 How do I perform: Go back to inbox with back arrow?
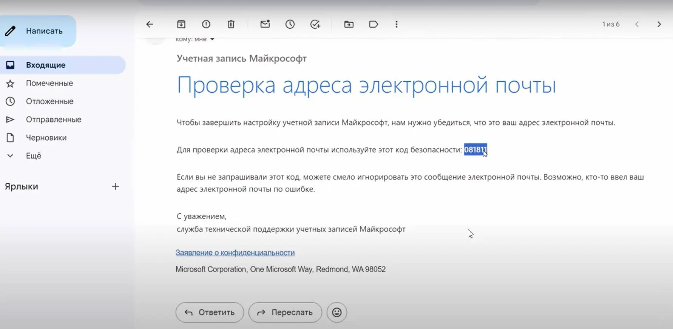click(x=150, y=24)
